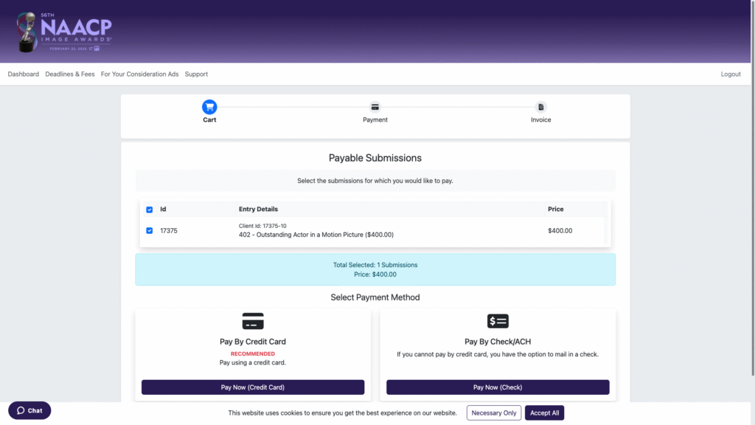The width and height of the screenshot is (755, 425).
Task: Toggle the select-all checkbox in table header
Action: pos(150,210)
